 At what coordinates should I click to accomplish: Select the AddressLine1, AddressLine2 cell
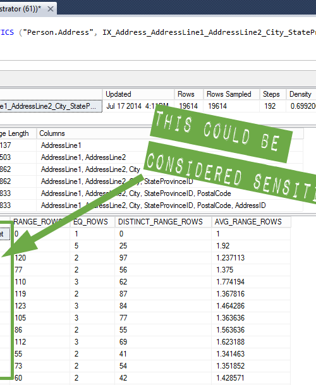point(83,157)
